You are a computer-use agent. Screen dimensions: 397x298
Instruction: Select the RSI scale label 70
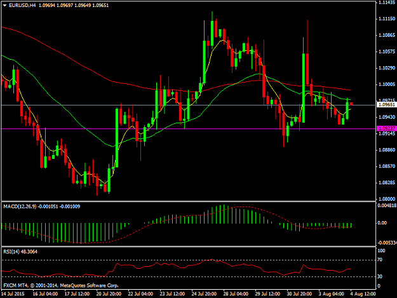pyautogui.click(x=380, y=260)
